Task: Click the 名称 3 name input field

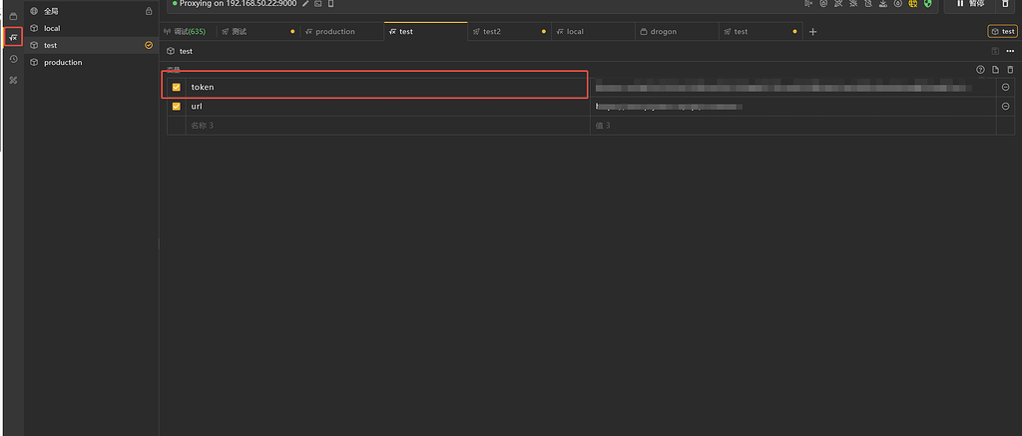Action: (388, 125)
